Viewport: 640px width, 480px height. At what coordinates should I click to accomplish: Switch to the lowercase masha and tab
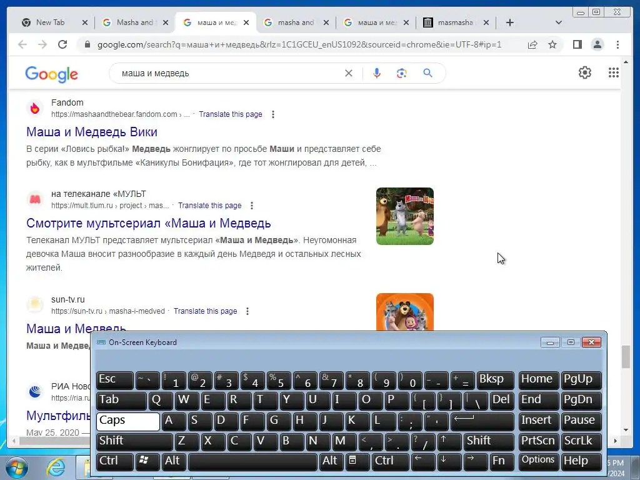296,22
